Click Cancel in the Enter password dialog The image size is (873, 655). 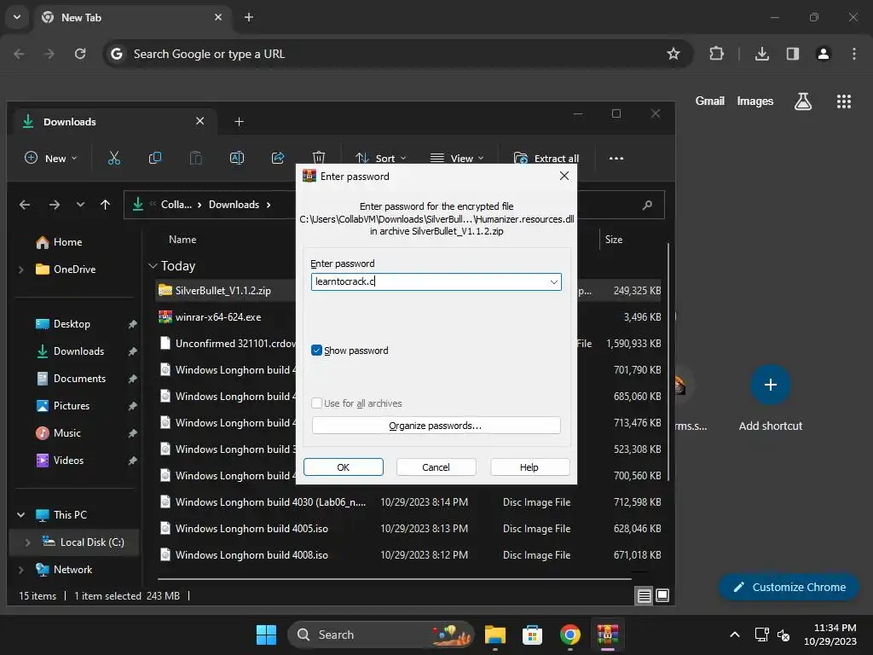point(436,467)
